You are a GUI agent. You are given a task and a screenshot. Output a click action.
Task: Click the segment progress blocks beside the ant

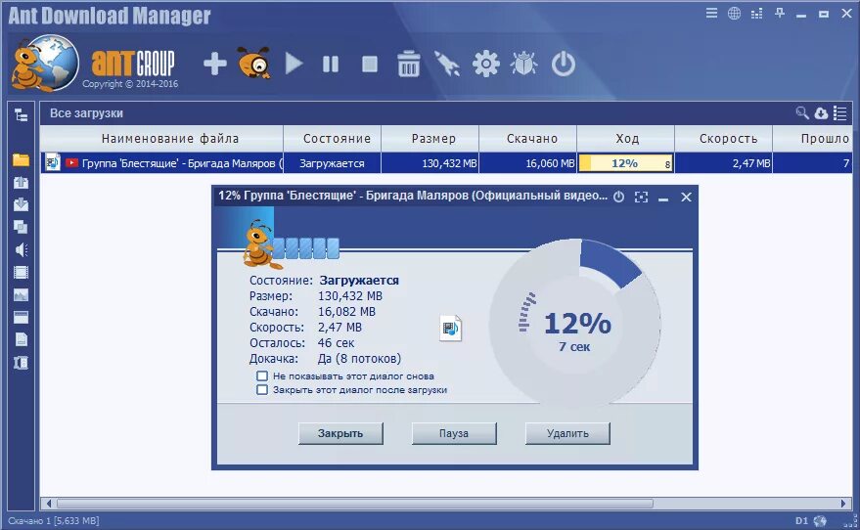pyautogui.click(x=305, y=248)
